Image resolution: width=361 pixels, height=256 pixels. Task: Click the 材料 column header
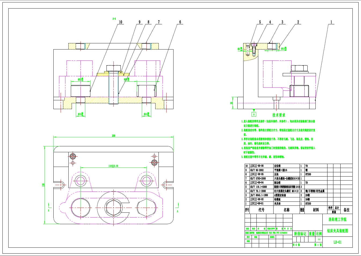pyautogui.click(x=316, y=210)
